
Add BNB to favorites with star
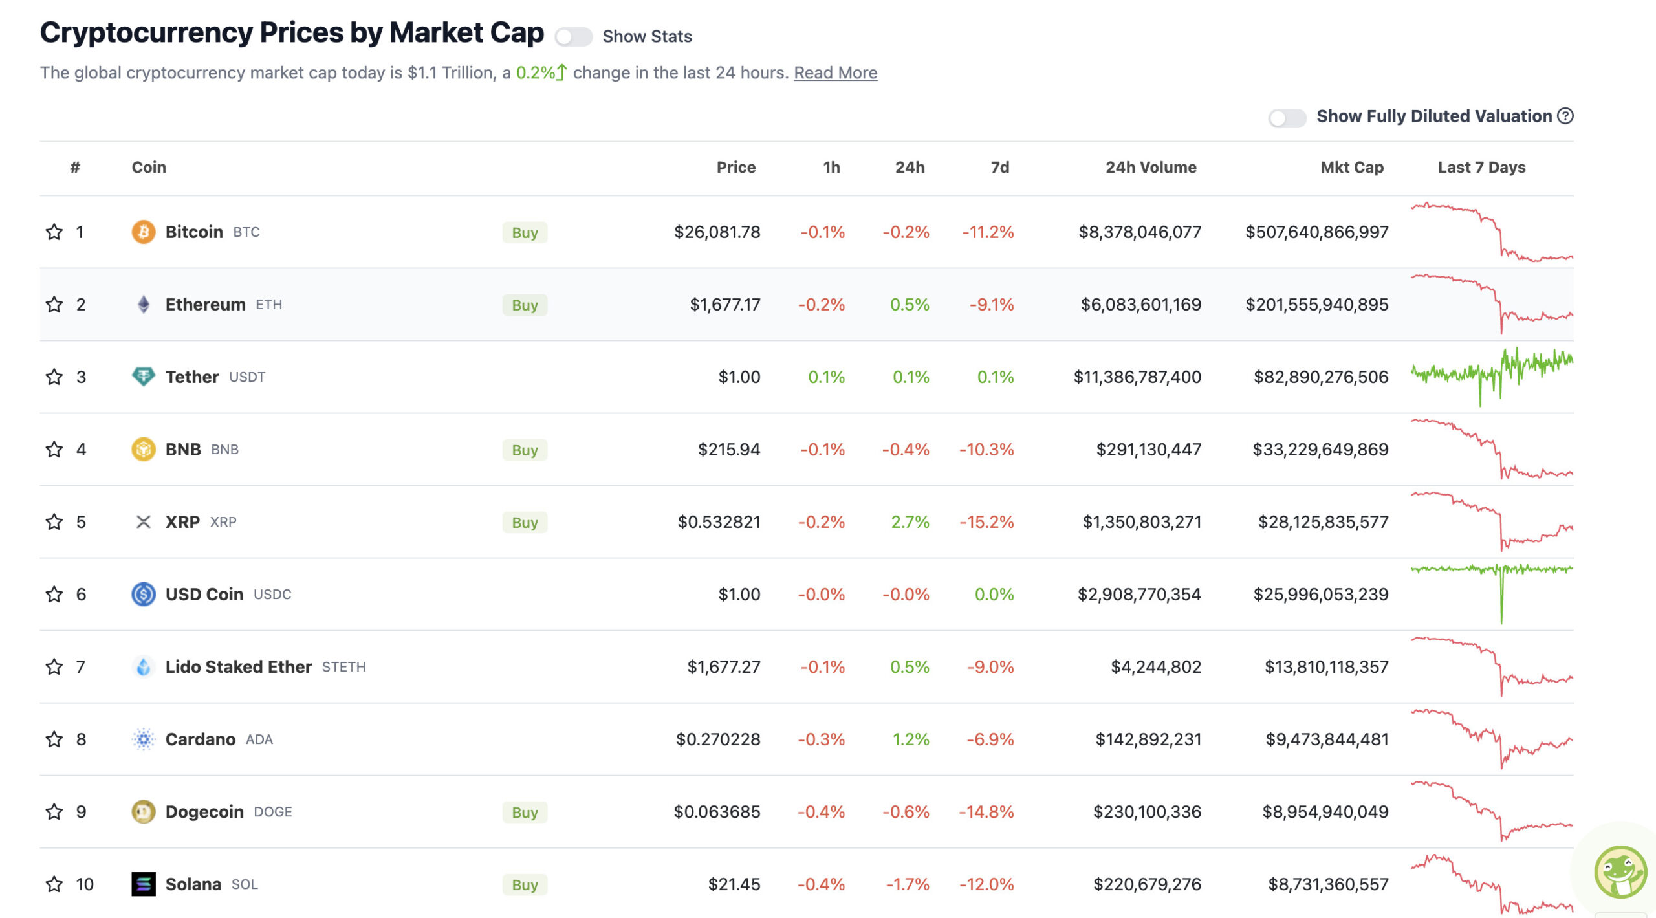point(54,449)
